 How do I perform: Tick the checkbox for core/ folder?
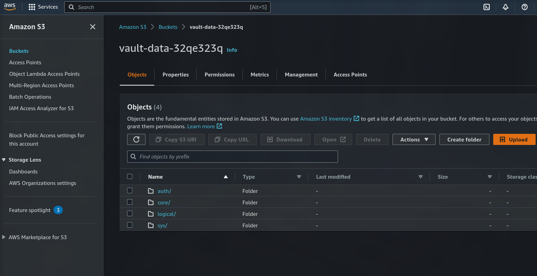click(130, 202)
